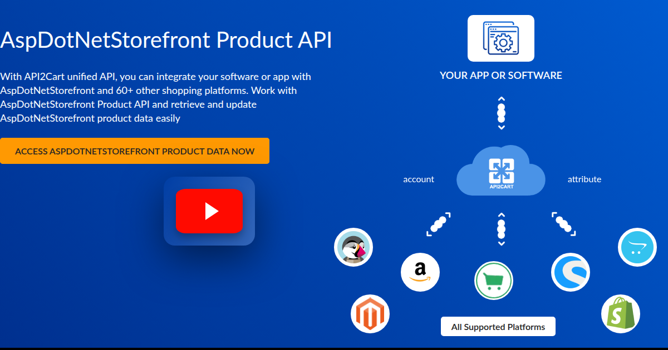Image resolution: width=668 pixels, height=350 pixels.
Task: Click Access AspDotNetStorefront Product Data Now button
Action: [x=135, y=151]
